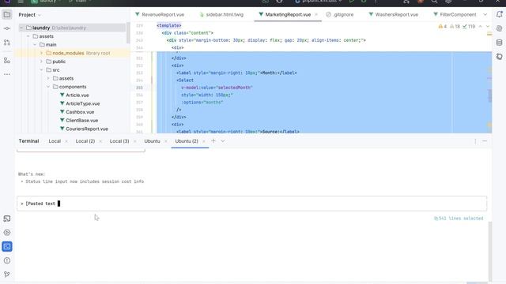This screenshot has height=284, width=506.
Task: Select the Local (3) terminal tab
Action: tap(119, 141)
